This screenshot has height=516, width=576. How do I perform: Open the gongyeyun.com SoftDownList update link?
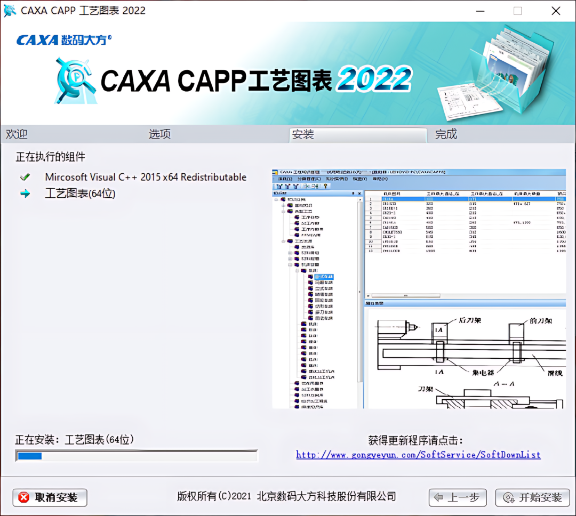tap(419, 455)
